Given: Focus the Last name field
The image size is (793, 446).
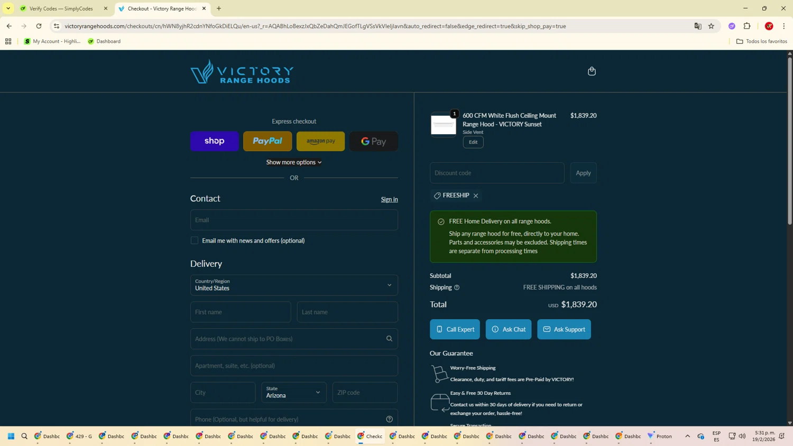Looking at the screenshot, I should click(x=347, y=312).
